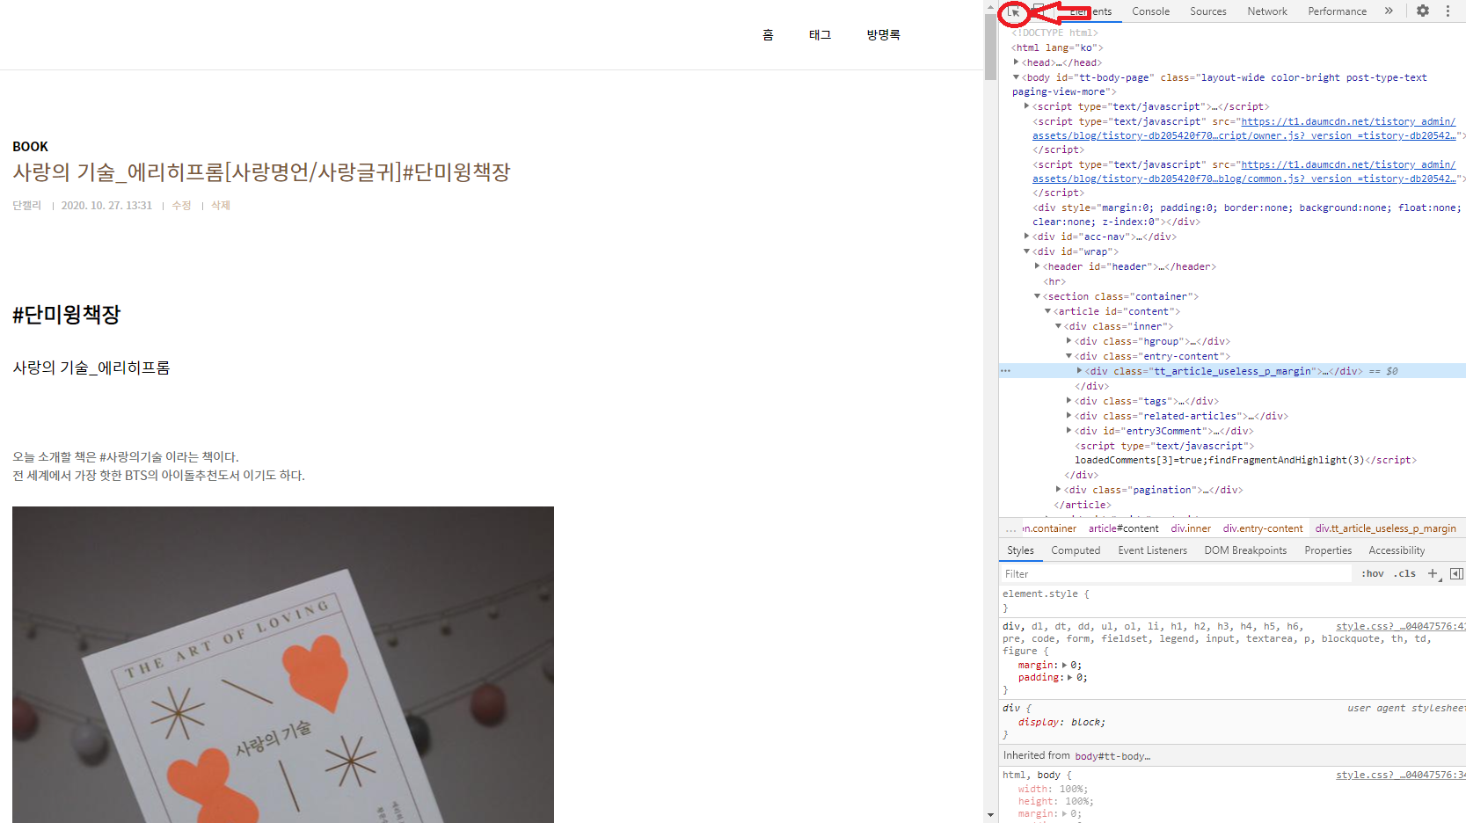Image resolution: width=1466 pixels, height=823 pixels.
Task: Expand the div tags node
Action: point(1069,401)
